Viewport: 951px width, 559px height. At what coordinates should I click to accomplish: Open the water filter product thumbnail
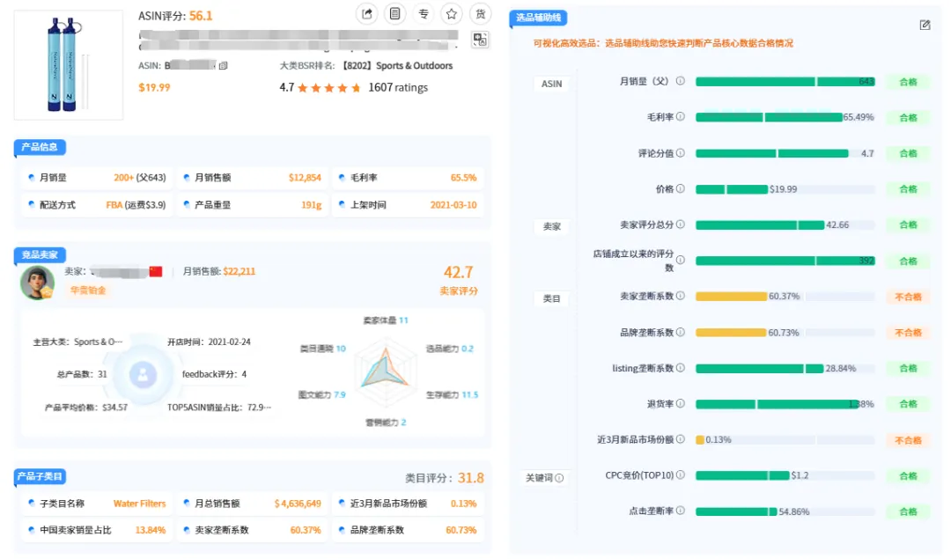69,64
